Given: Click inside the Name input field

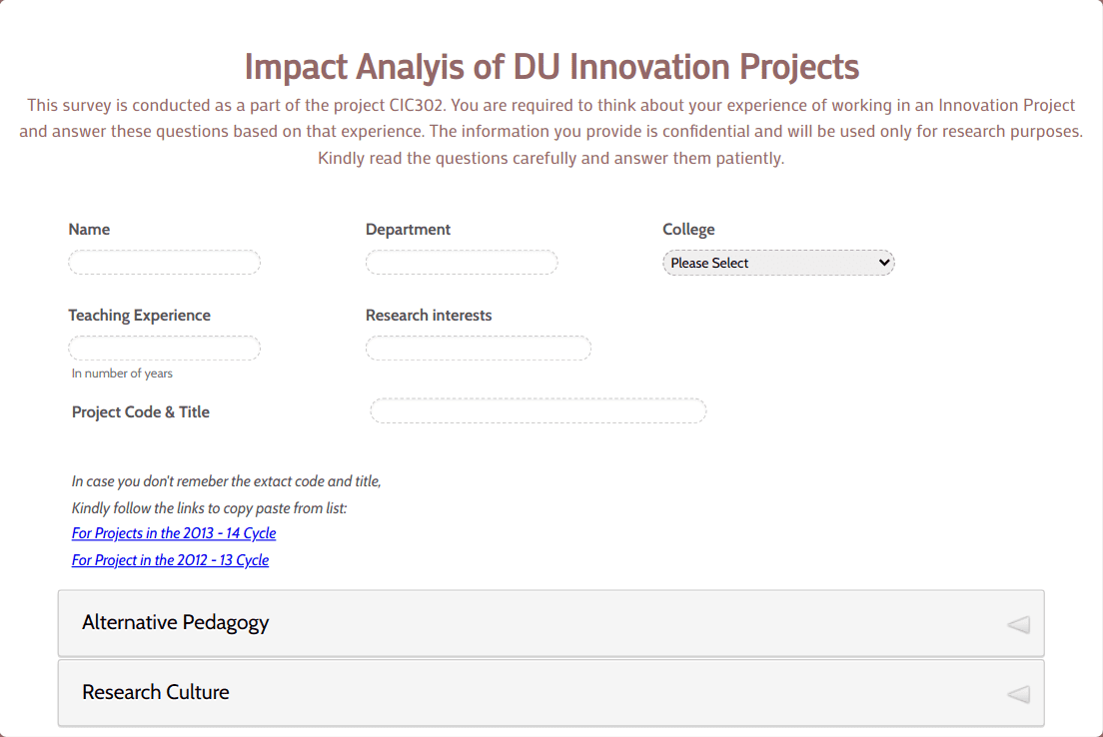Looking at the screenshot, I should [x=164, y=262].
